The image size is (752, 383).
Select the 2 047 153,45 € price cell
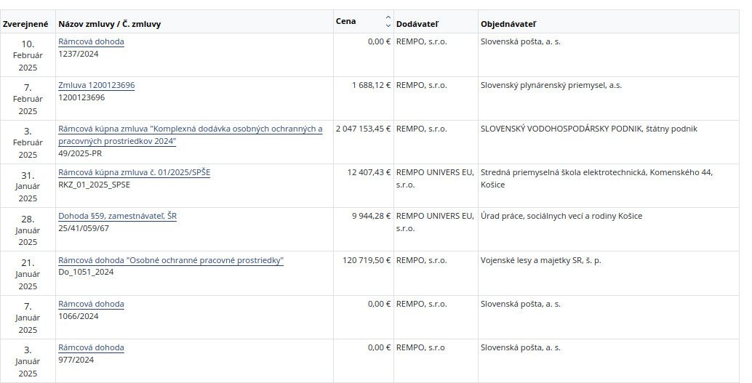pos(363,129)
